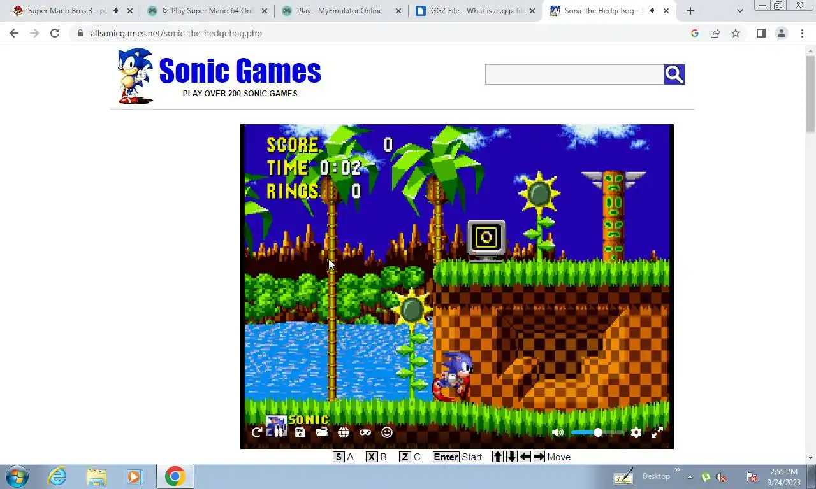Share this page via share icon
The image size is (816, 489).
pos(715,33)
